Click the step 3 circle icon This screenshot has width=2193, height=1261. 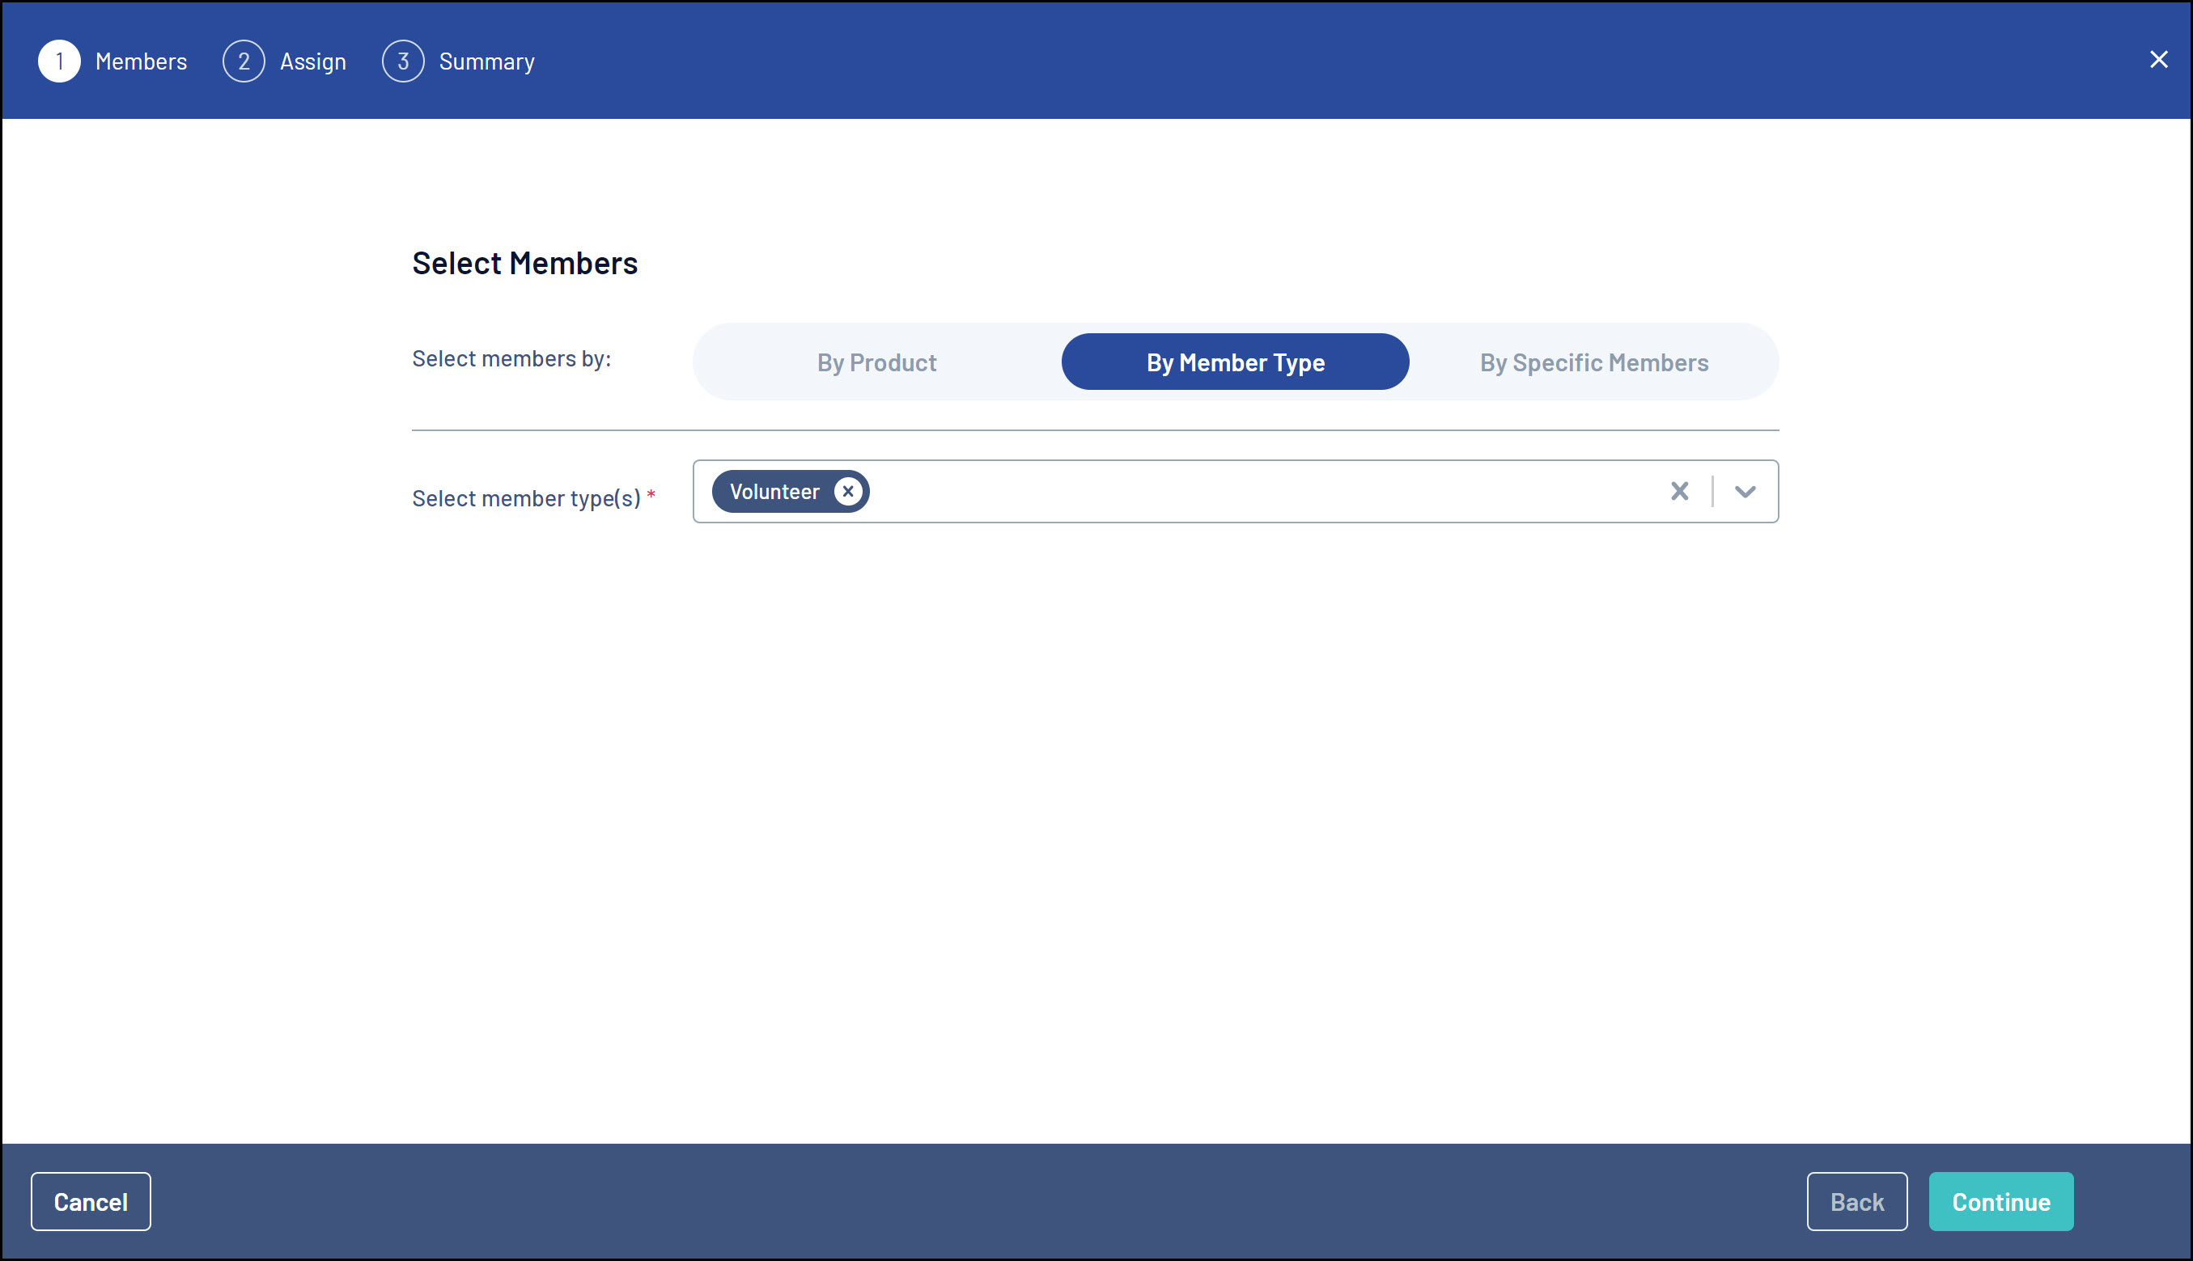[x=403, y=61]
